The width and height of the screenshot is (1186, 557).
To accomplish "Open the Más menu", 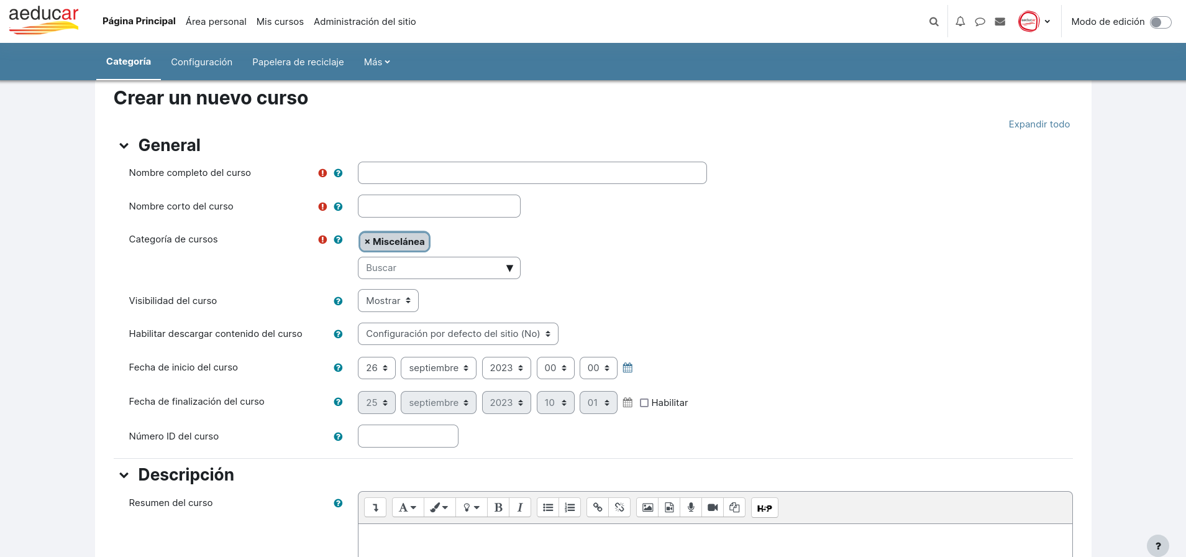I will coord(377,62).
